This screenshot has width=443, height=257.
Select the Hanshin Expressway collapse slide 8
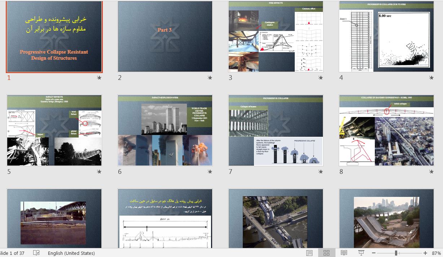pos(386,130)
